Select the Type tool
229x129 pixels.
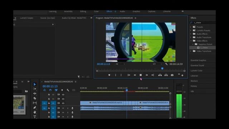coord(35,117)
